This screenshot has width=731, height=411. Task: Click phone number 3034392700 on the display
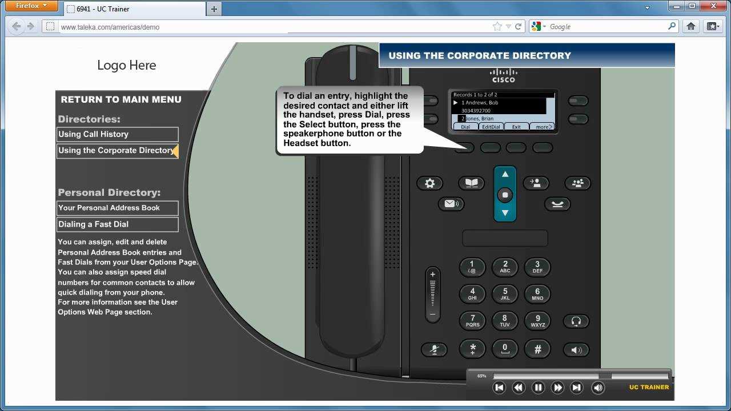point(476,111)
